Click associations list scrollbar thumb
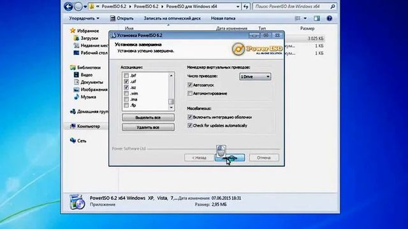Viewport: 408px width, 229px height. pos(171,102)
